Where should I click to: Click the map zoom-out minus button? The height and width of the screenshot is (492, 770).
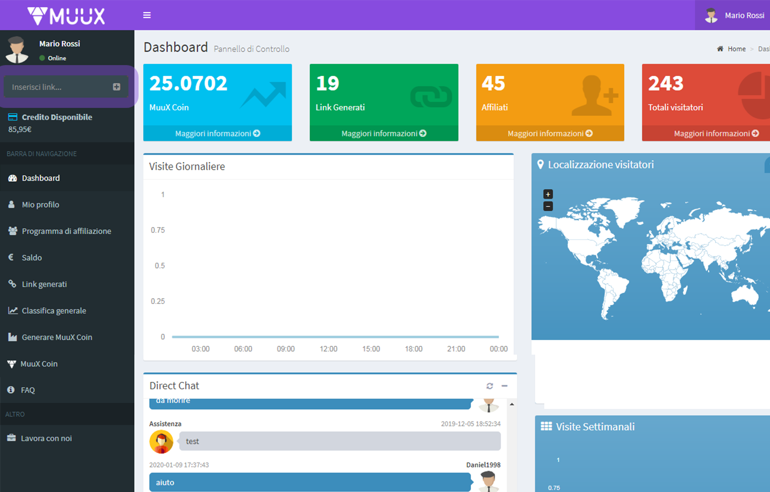tap(548, 206)
